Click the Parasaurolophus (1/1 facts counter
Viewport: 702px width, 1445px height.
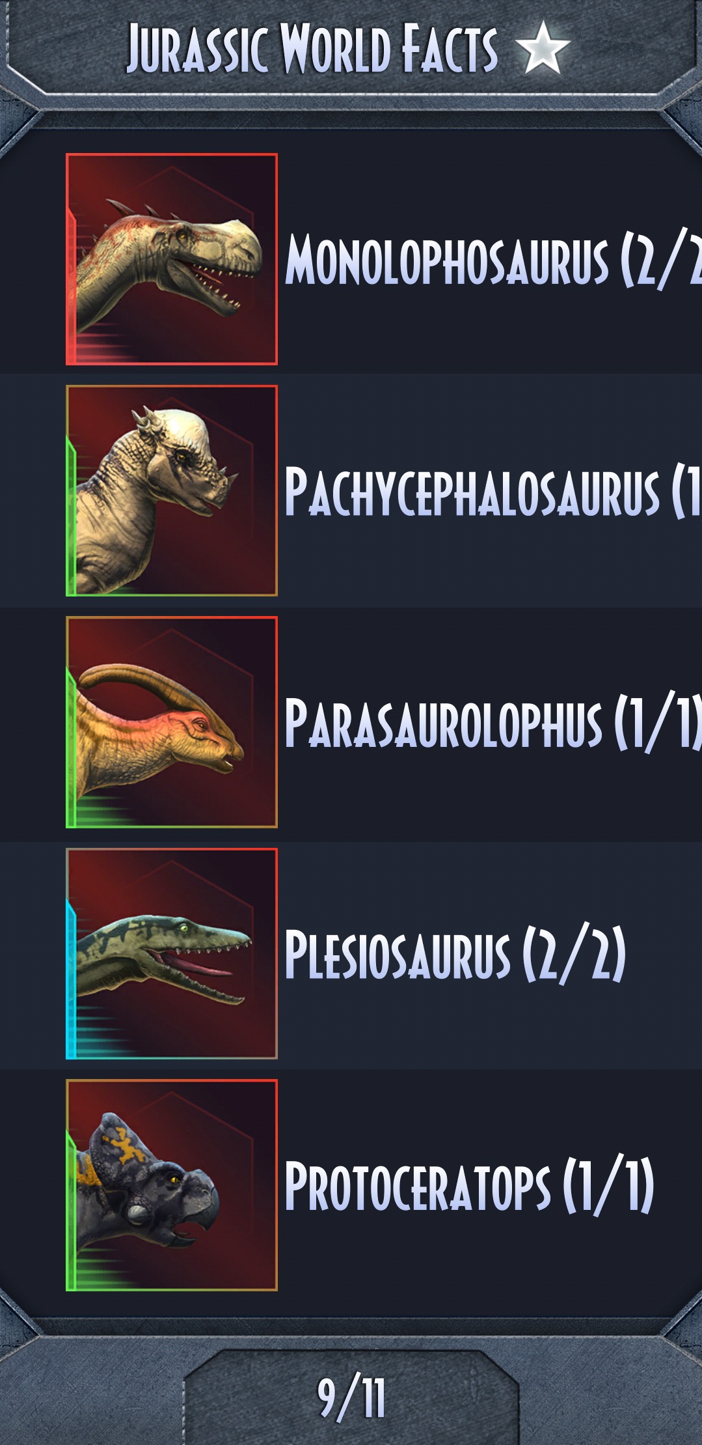658,723
